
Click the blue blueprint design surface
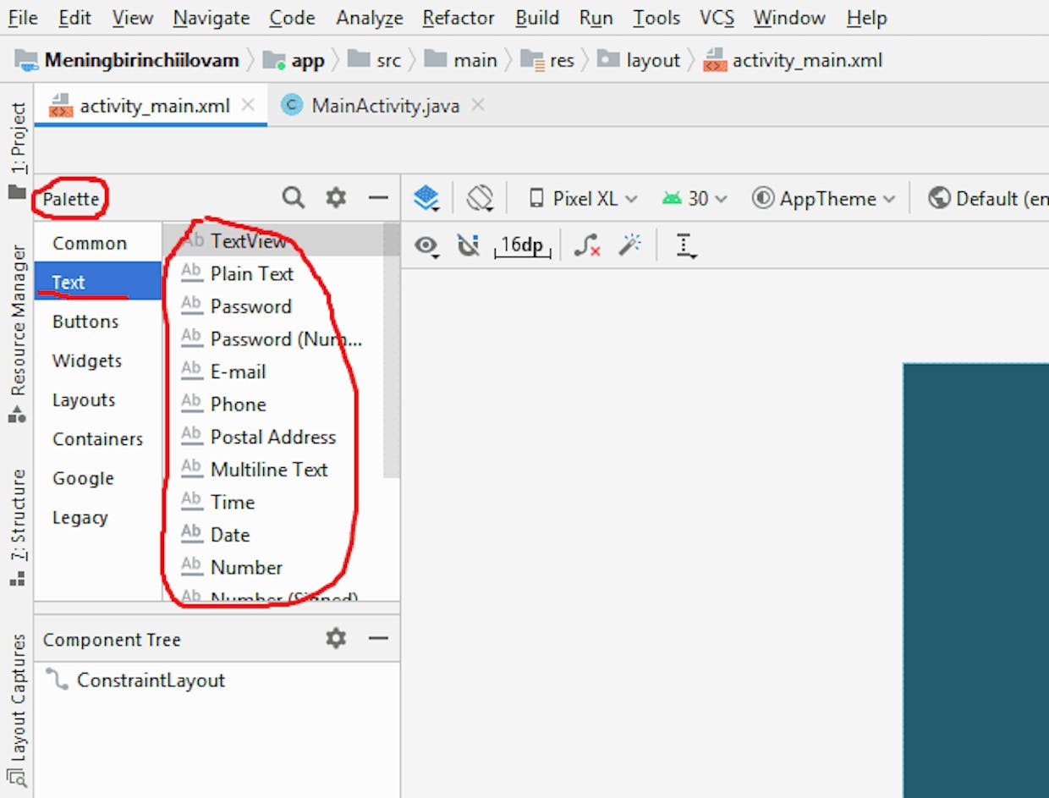[x=975, y=581]
